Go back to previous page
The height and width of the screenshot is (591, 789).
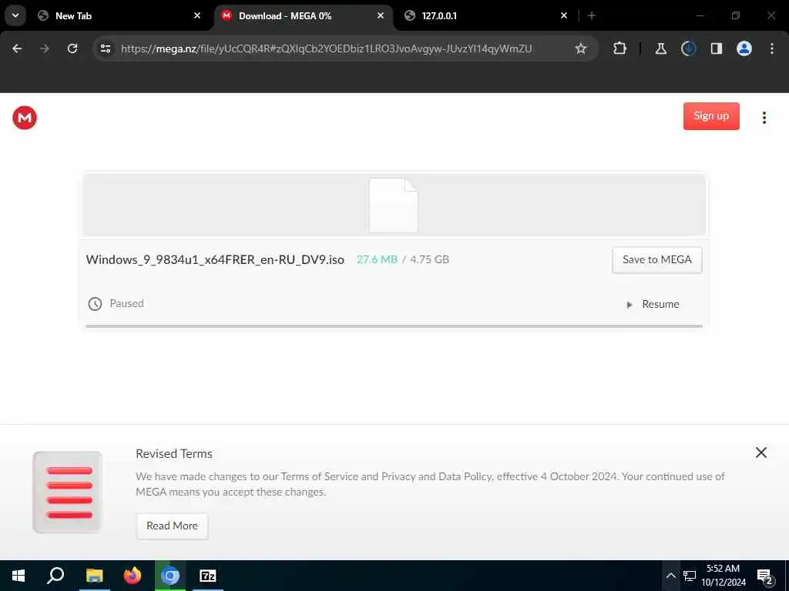pos(17,48)
